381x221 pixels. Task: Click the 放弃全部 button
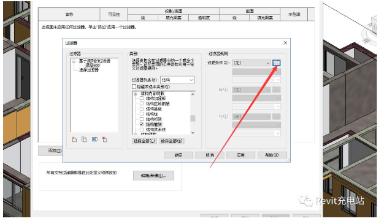click(x=172, y=141)
